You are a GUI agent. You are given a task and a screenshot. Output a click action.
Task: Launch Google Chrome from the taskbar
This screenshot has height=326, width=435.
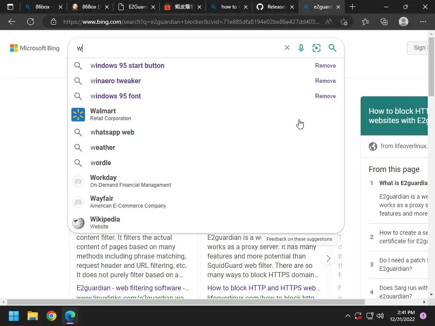coord(51,316)
